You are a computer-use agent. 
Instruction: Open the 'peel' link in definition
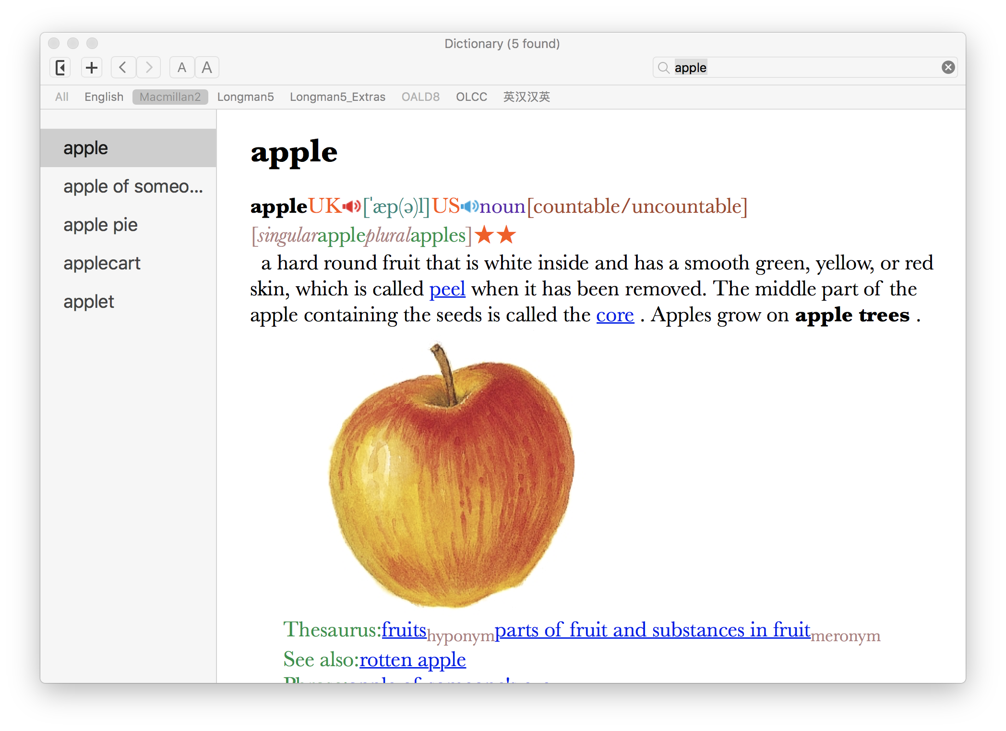pos(447,289)
